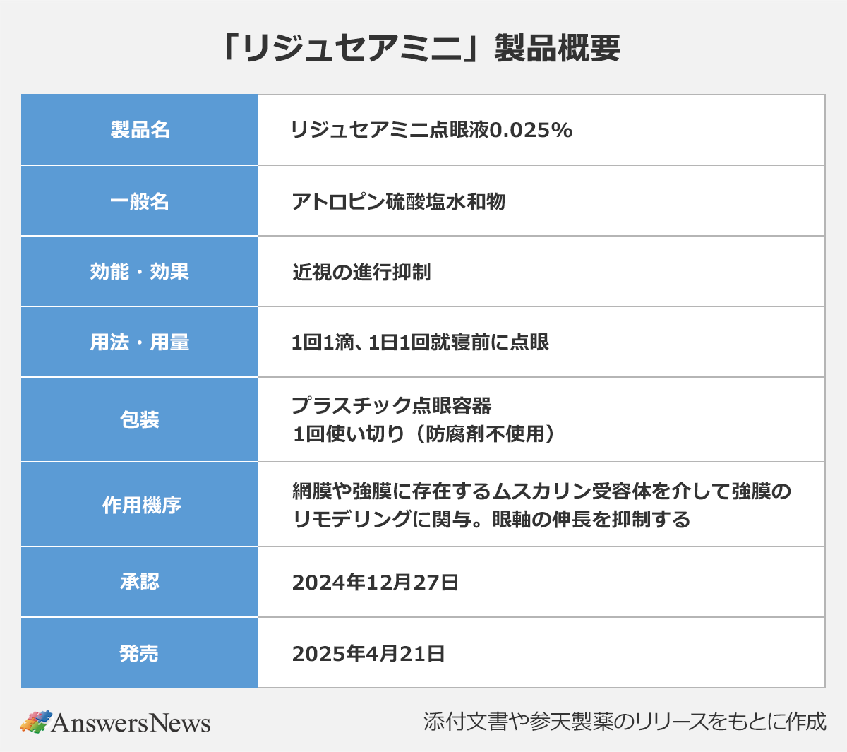Click the line starting リモデリングに関与

[x=491, y=520]
